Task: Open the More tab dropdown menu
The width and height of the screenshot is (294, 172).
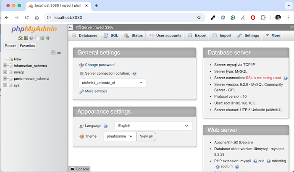Action: [x=273, y=36]
